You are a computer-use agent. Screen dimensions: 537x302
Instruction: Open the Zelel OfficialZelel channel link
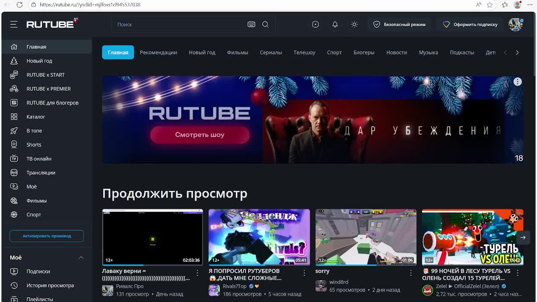coord(467,286)
